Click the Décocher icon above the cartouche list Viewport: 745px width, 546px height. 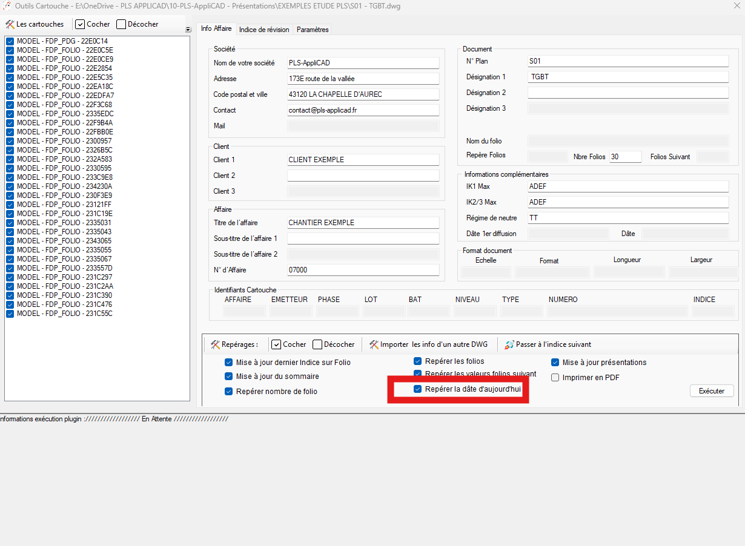[x=121, y=24]
